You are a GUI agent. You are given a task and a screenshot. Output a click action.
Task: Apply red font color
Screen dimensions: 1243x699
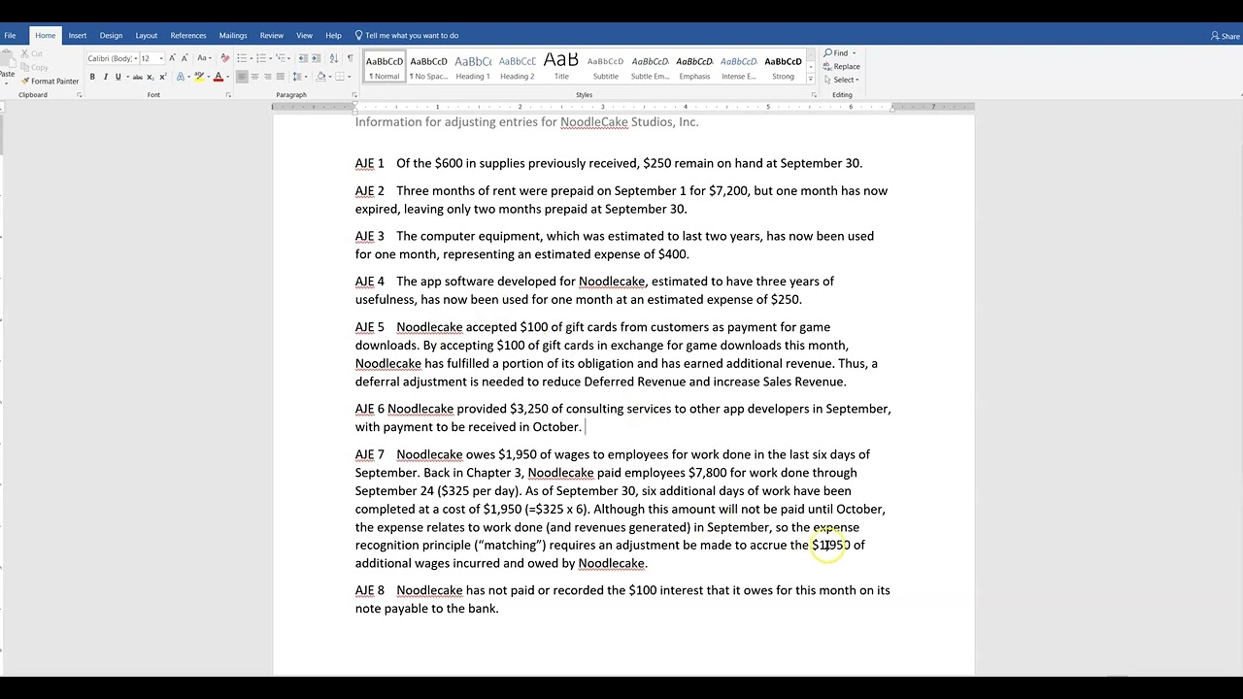coord(218,77)
